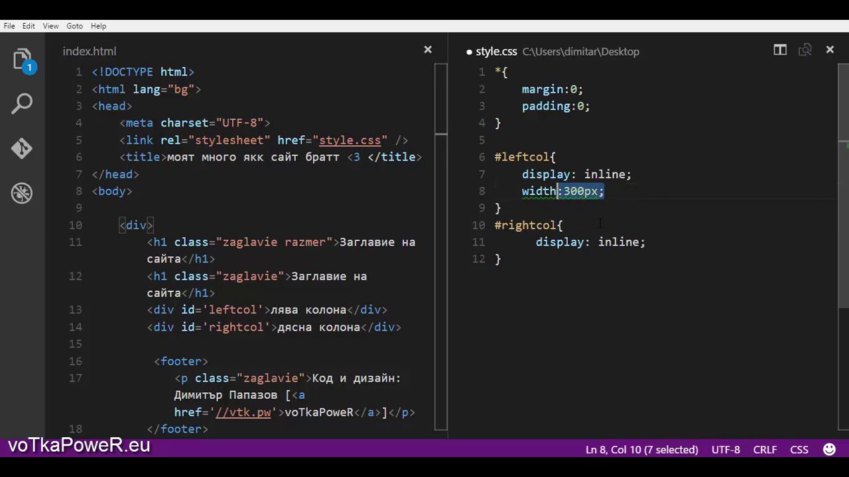Click the div with id 'rightcol'
849x477 pixels.
[x=274, y=327]
